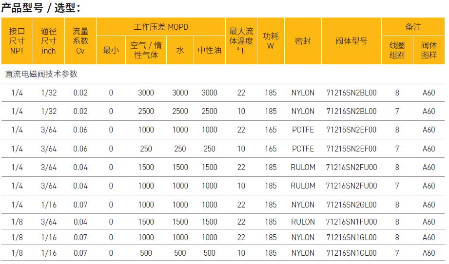Click RULOM in the coil group 7 row
This screenshot has height=264, width=449.
click(x=303, y=186)
